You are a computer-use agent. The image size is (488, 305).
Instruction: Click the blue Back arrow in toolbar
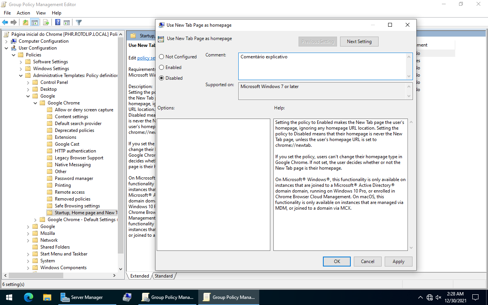coord(5,22)
